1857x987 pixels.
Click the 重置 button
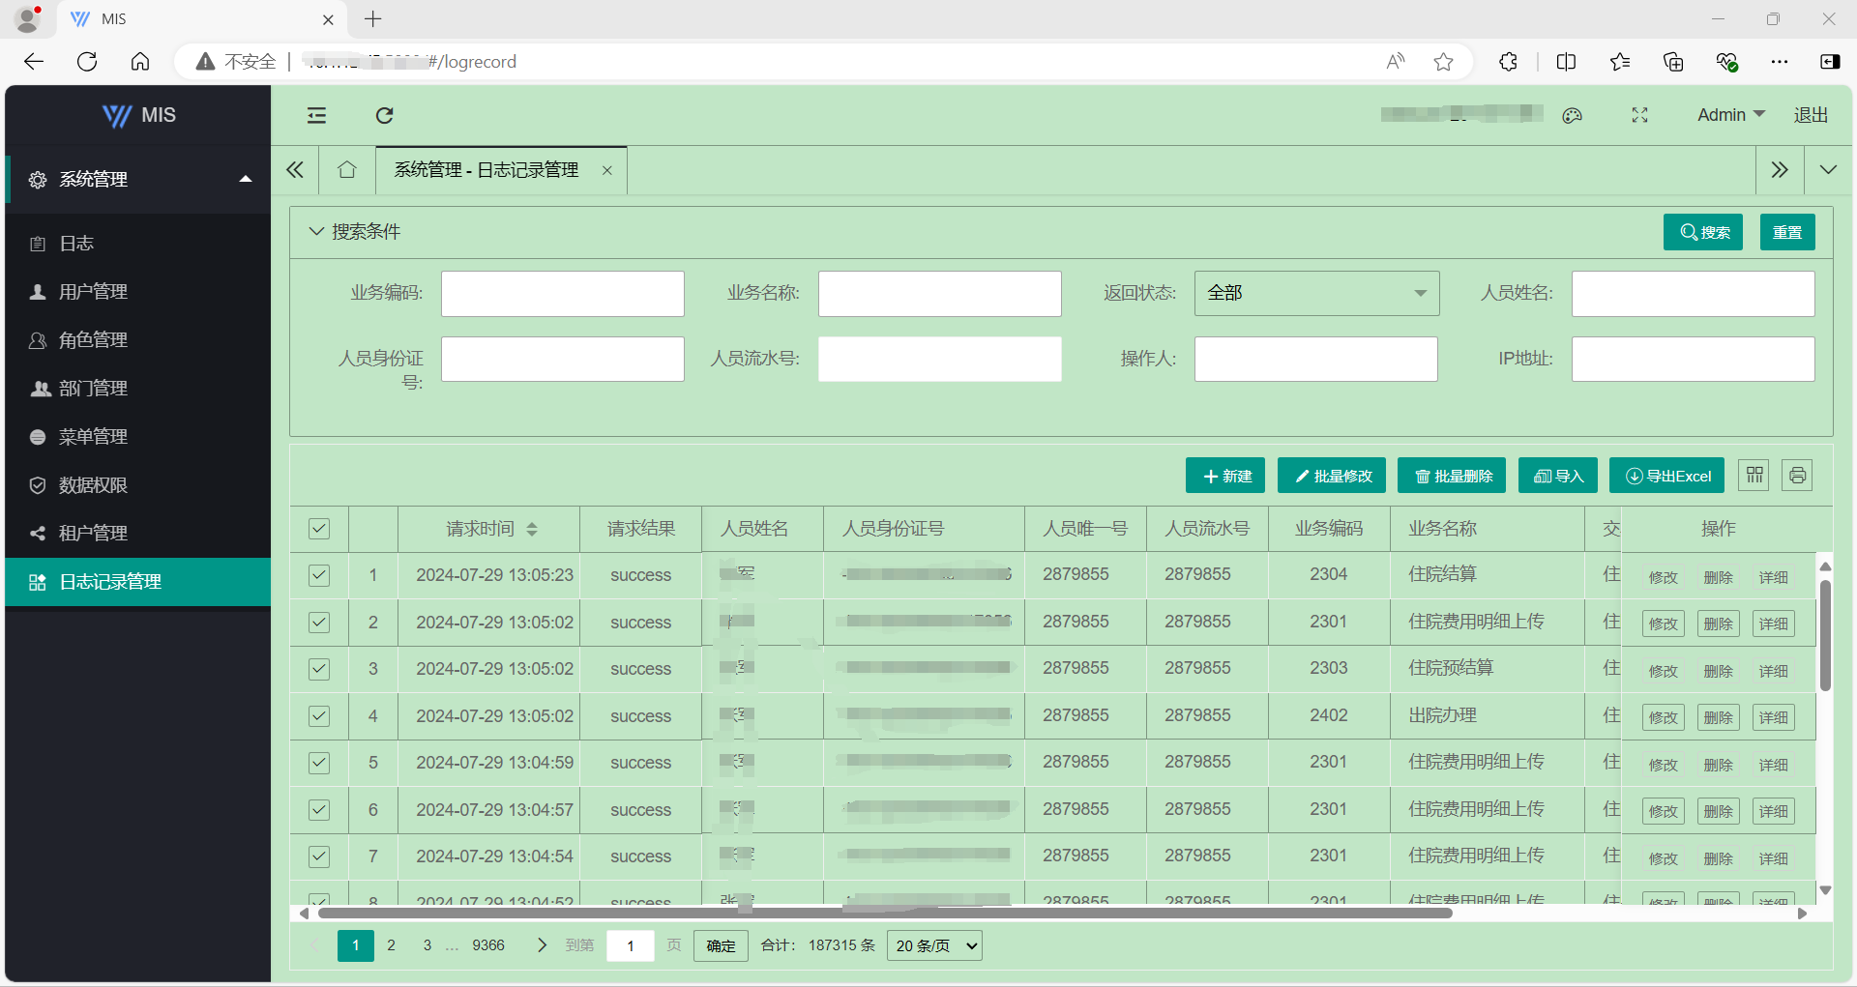pos(1787,232)
